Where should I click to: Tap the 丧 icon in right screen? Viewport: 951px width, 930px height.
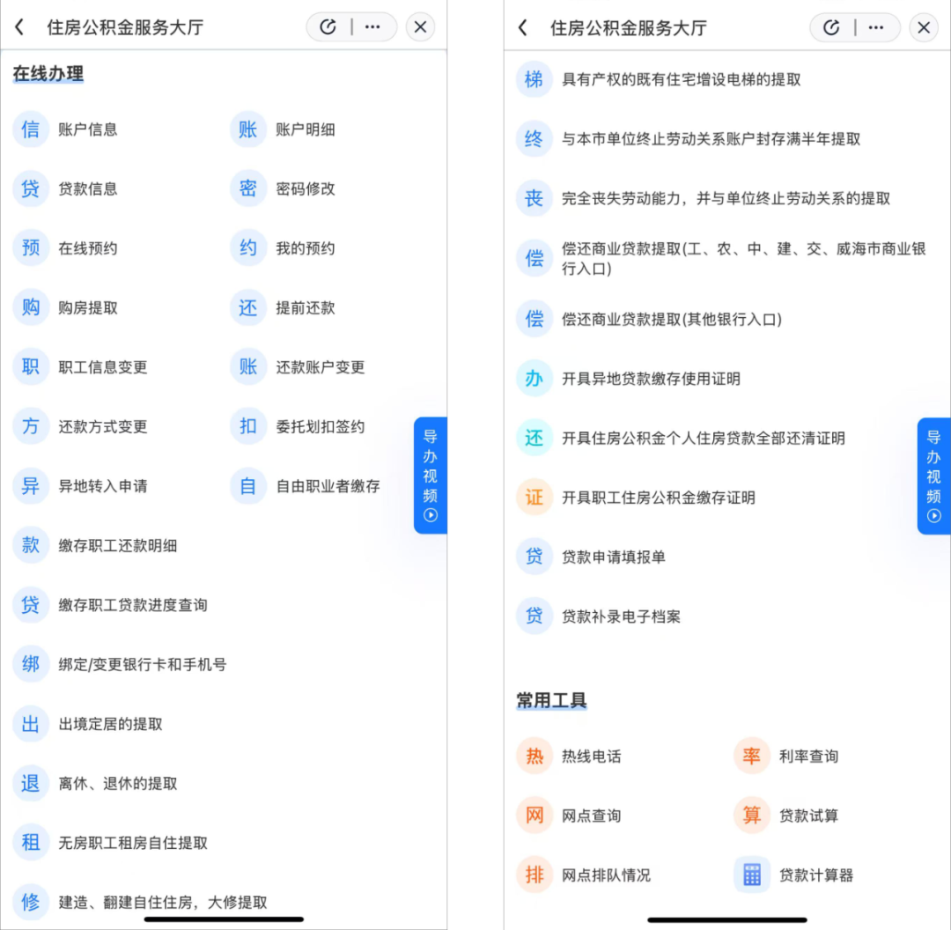tap(534, 198)
